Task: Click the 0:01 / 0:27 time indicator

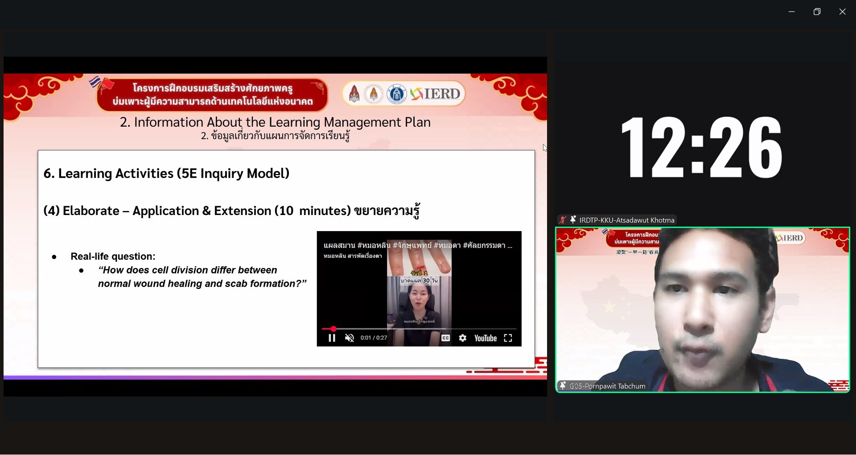Action: pyautogui.click(x=374, y=338)
